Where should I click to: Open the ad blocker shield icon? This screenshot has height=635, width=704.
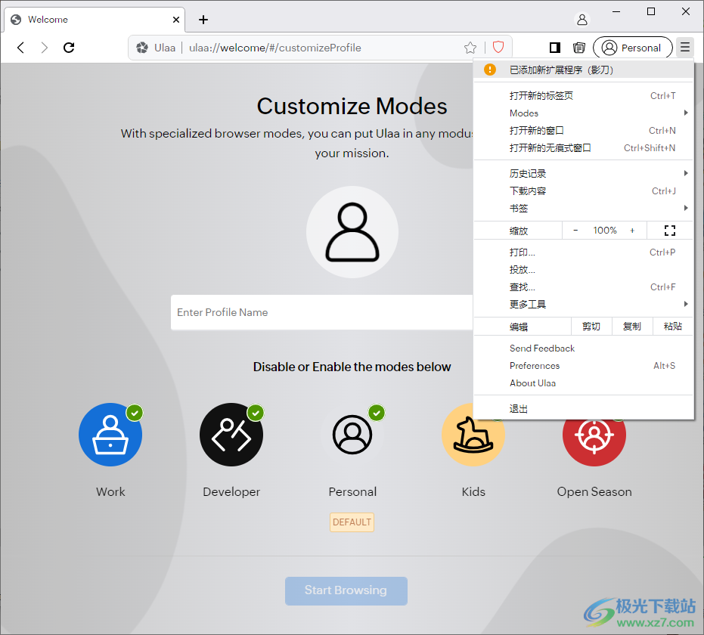pos(498,47)
